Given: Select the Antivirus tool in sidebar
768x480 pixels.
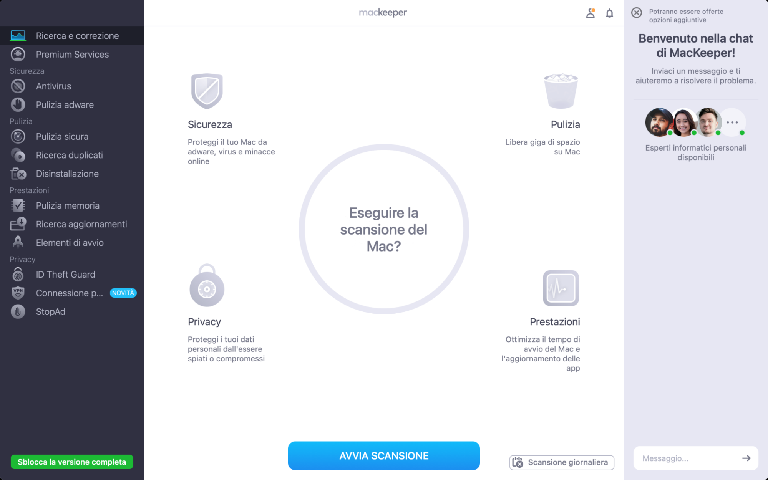Looking at the screenshot, I should coord(53,86).
